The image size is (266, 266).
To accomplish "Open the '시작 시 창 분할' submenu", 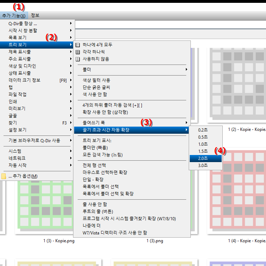I will click(37, 31).
